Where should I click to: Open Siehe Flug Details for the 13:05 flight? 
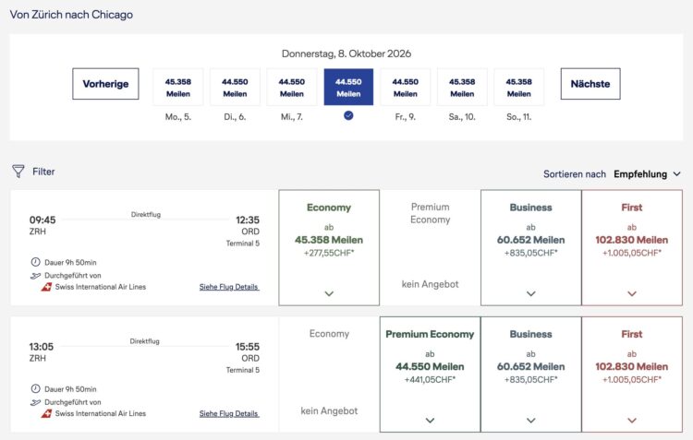229,413
